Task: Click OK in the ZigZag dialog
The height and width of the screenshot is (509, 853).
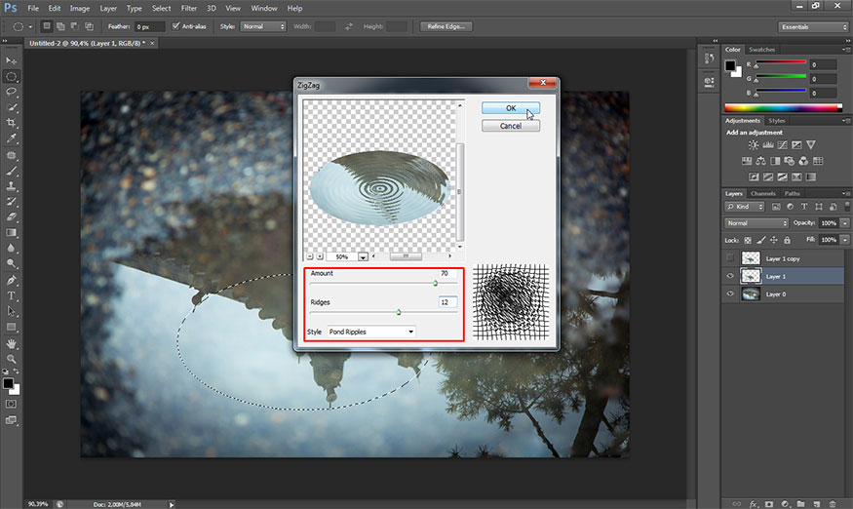Action: pyautogui.click(x=510, y=108)
